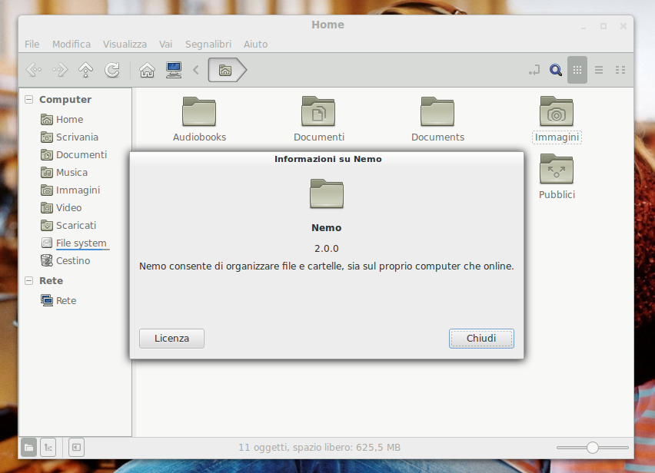Viewport: 655px width, 473px height.
Task: Open the Visualizza menu
Action: coord(125,45)
